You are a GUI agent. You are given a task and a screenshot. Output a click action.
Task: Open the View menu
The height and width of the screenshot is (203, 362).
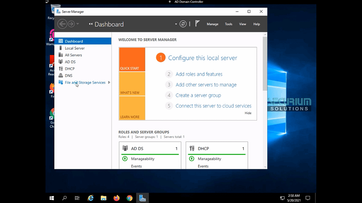[x=243, y=24]
